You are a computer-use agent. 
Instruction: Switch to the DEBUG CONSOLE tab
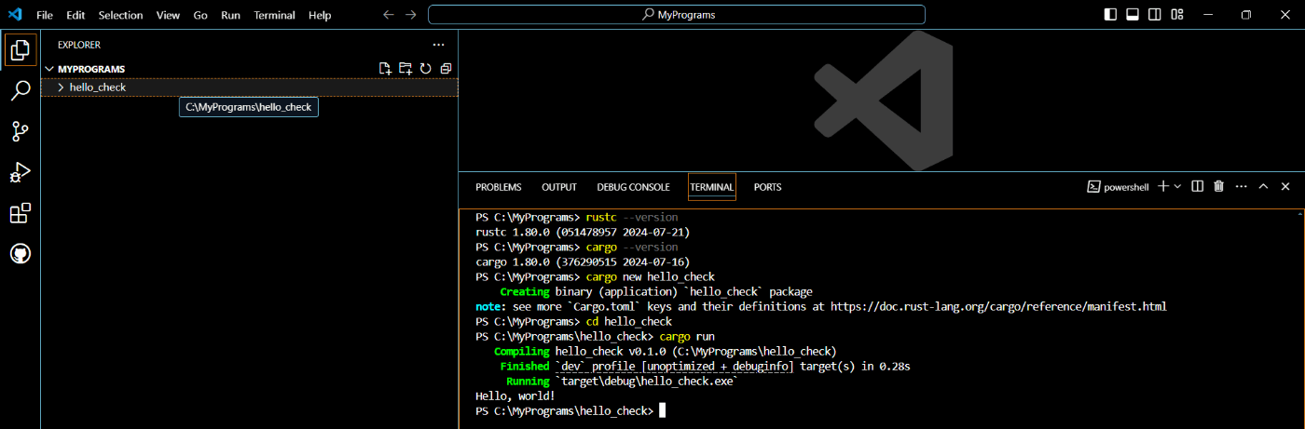tap(634, 187)
